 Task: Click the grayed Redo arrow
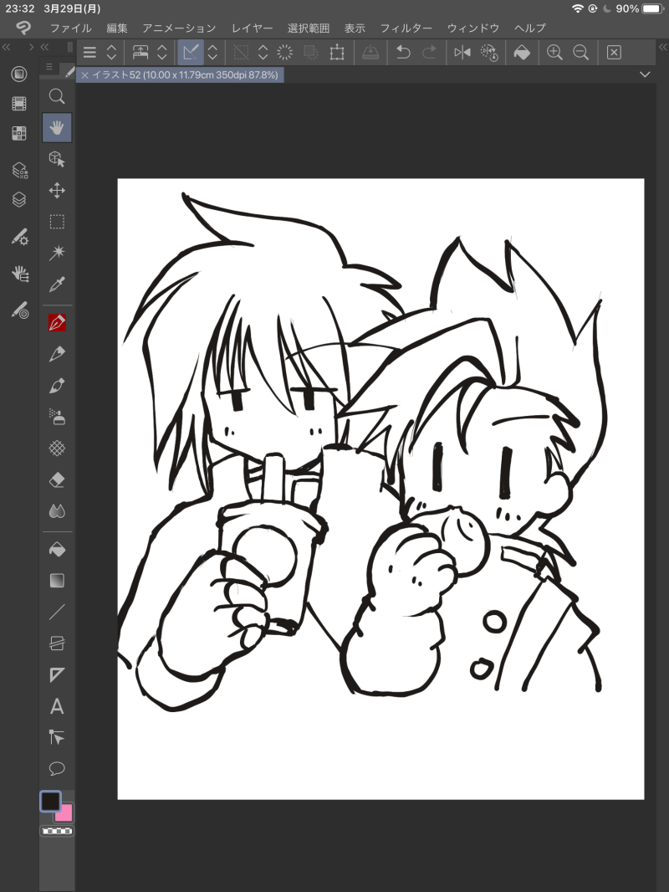pos(430,53)
